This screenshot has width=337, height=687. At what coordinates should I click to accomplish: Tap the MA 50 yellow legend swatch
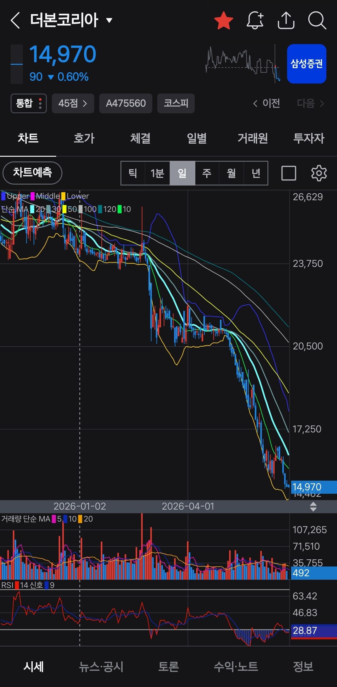pos(64,209)
